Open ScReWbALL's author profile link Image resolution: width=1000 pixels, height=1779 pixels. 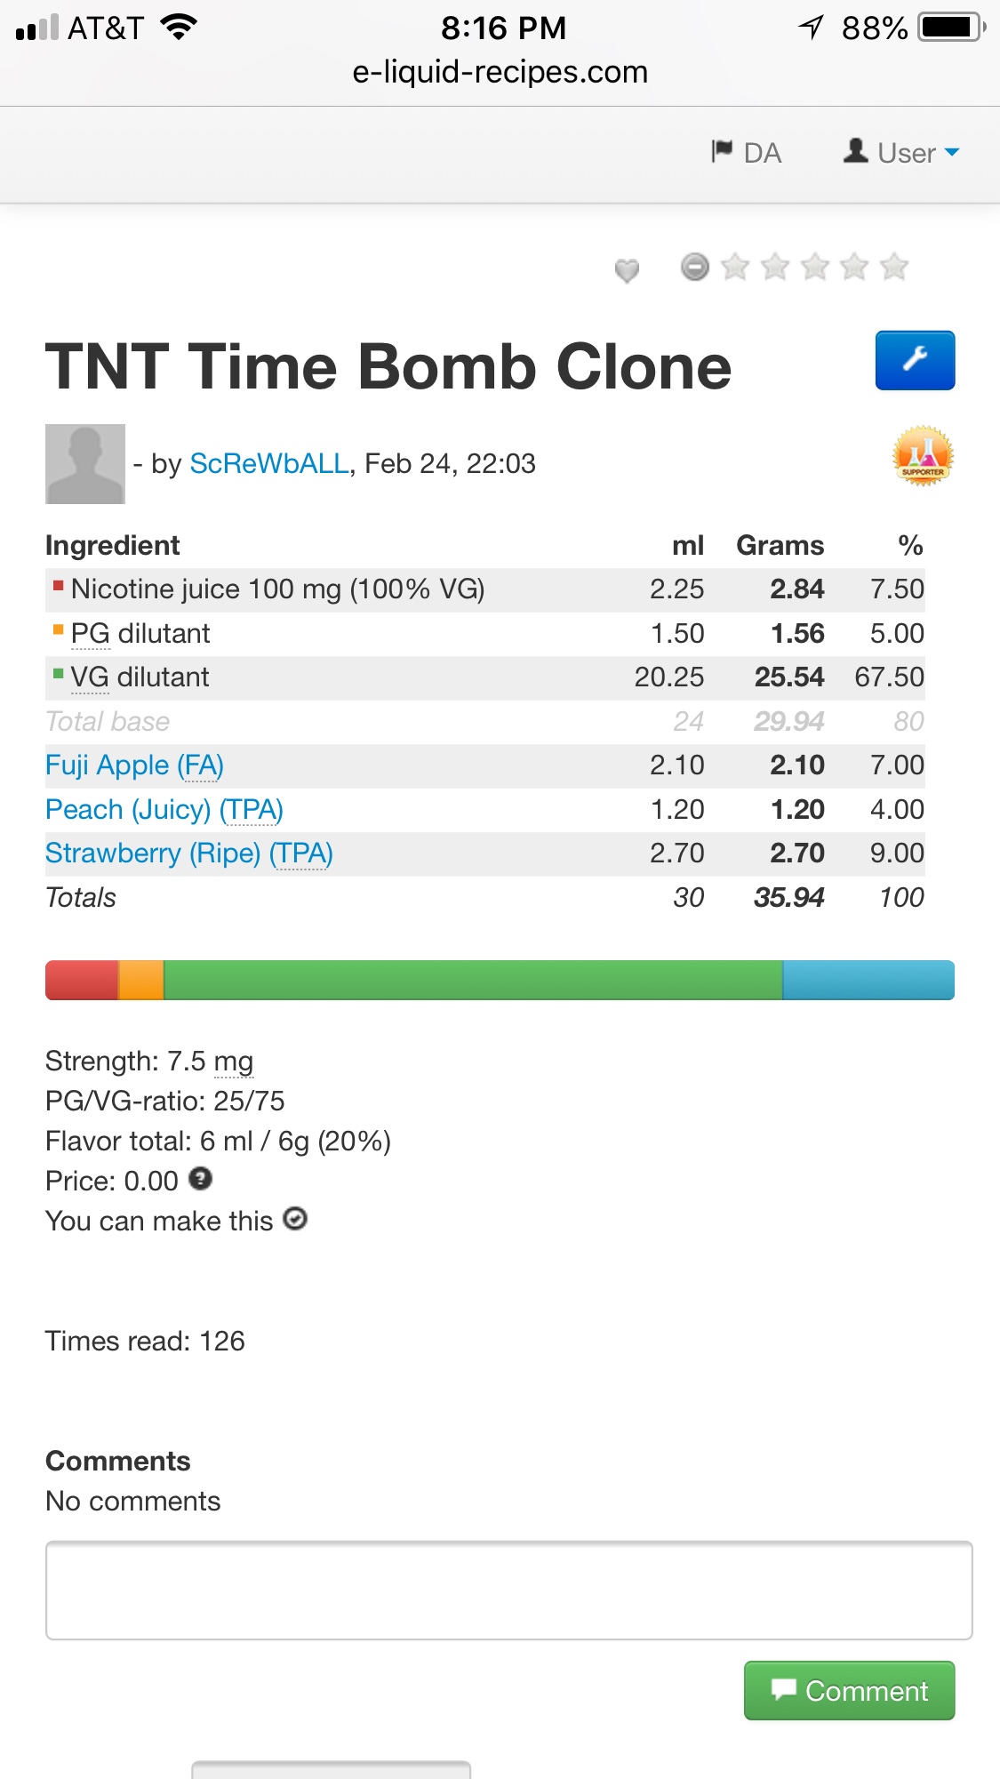point(269,463)
